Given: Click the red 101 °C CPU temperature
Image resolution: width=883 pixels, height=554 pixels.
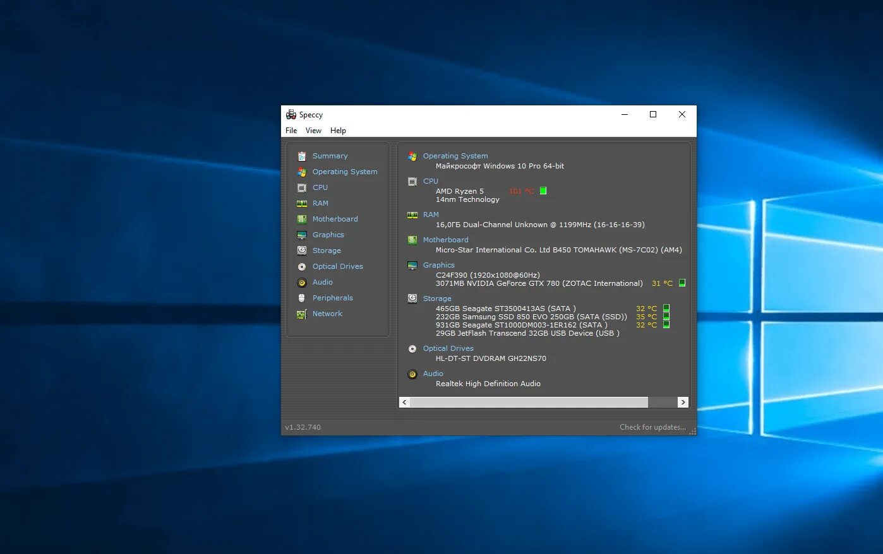Looking at the screenshot, I should click(521, 191).
